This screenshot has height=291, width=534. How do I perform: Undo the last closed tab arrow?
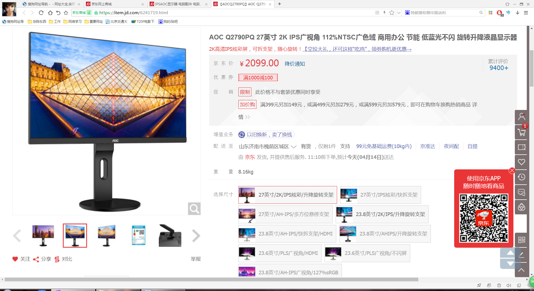point(58,12)
